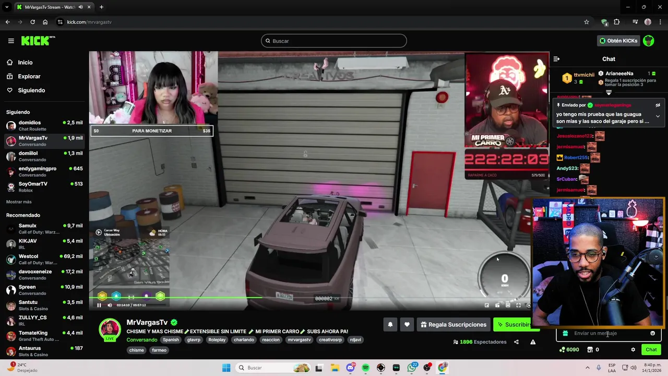Open the Kick hamburger sidebar menu
This screenshot has width=668, height=376.
coord(11,41)
